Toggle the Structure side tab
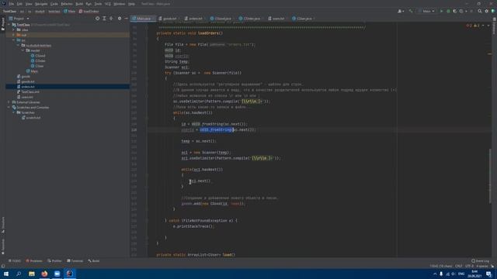The height and width of the screenshot is (279, 497). (3, 225)
